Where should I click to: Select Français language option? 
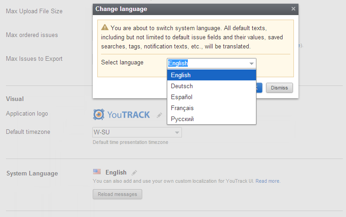pyautogui.click(x=212, y=108)
